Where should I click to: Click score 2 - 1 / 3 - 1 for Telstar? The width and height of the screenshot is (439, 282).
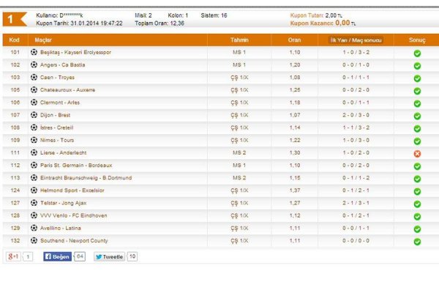point(356,203)
